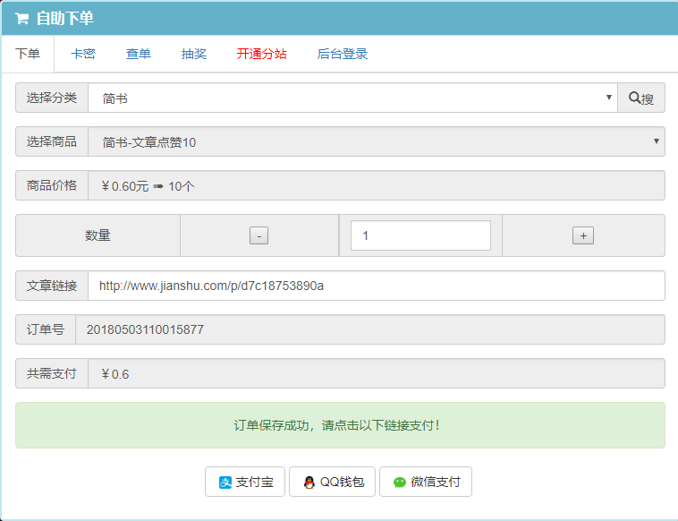Click the quantity input field showing 1

[x=420, y=235]
